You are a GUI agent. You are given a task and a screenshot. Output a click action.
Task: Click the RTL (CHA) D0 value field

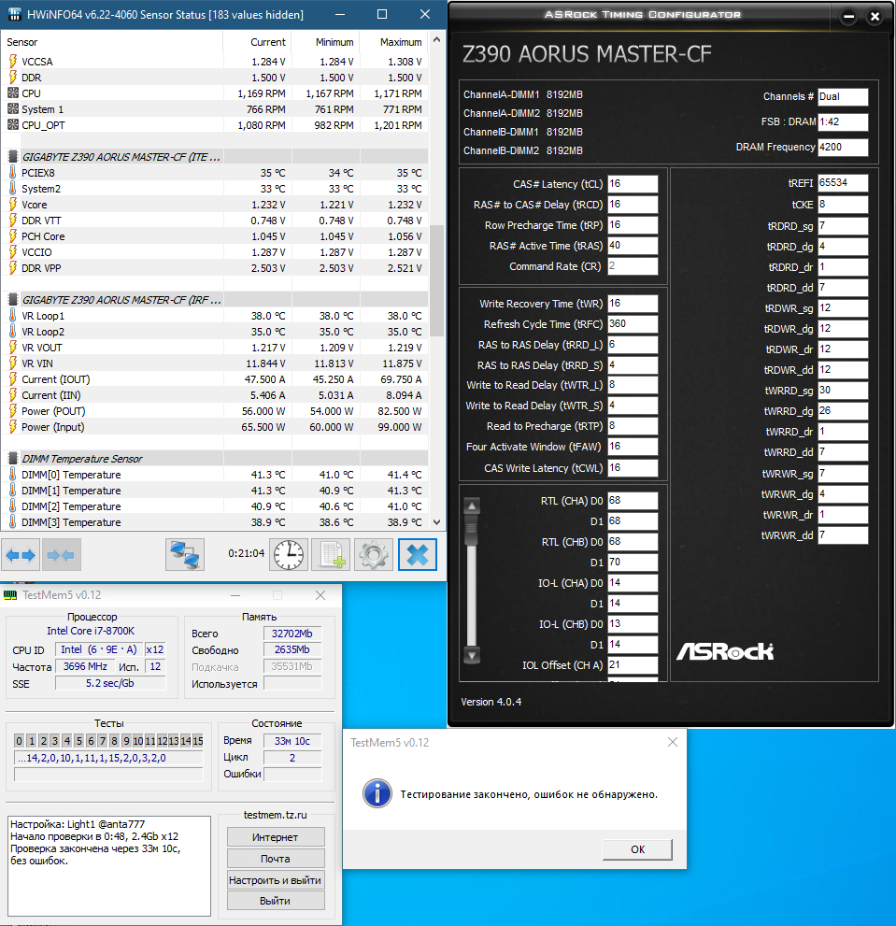coord(633,500)
